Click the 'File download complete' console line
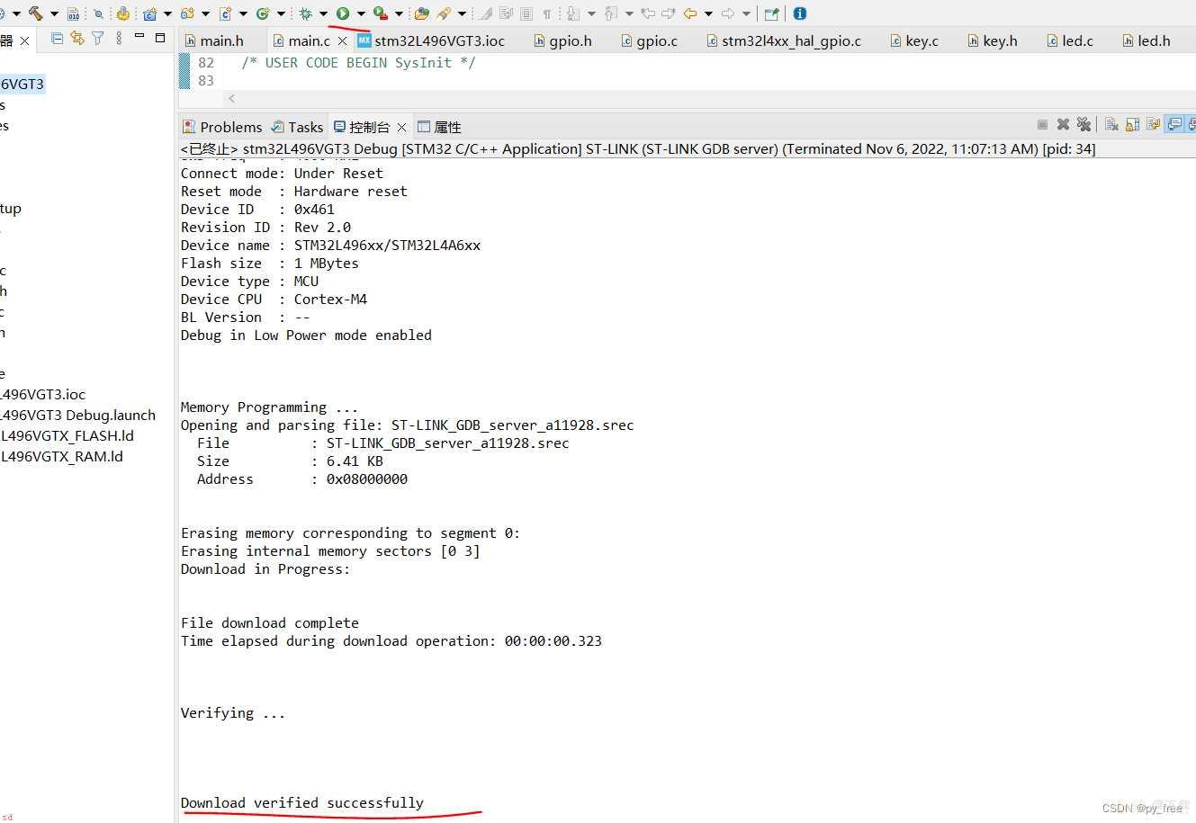Viewport: 1196px width, 823px height. click(270, 622)
